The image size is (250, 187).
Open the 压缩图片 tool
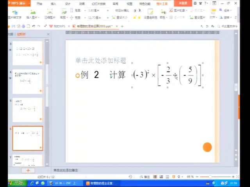click(50, 17)
